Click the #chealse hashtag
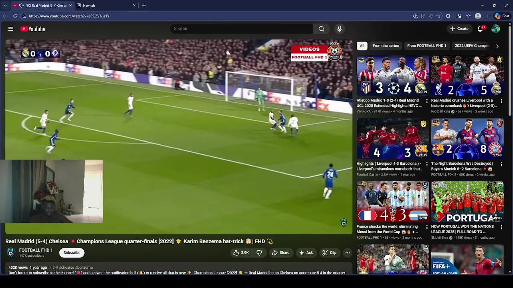The width and height of the screenshot is (513, 288). (67, 267)
